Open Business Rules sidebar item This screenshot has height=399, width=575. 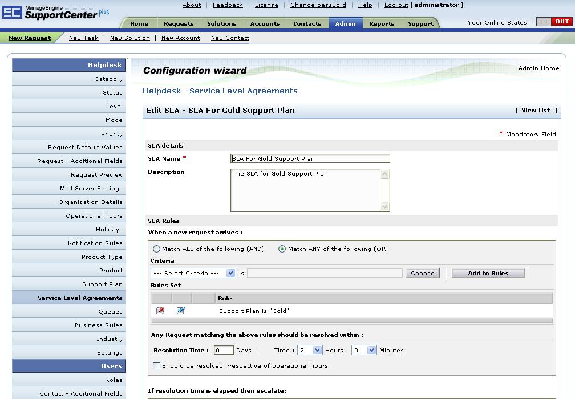pyautogui.click(x=69, y=325)
